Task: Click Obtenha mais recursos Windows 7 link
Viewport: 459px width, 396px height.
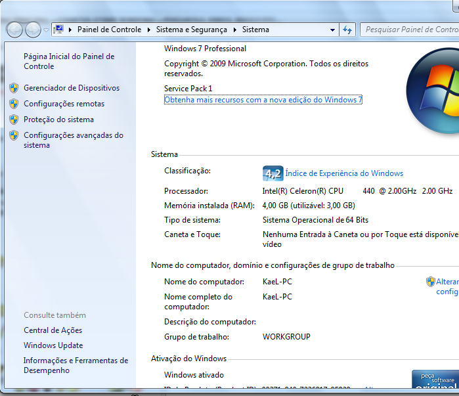Action: (263, 100)
